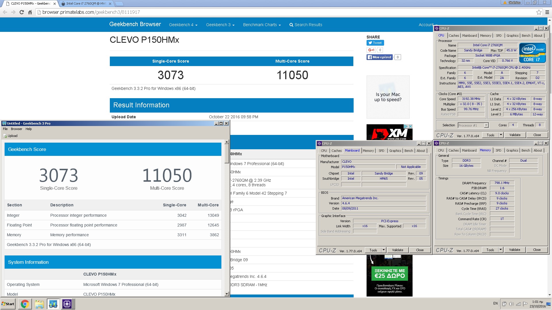Launch Chrome from the taskbar
552x310 pixels.
click(x=25, y=304)
